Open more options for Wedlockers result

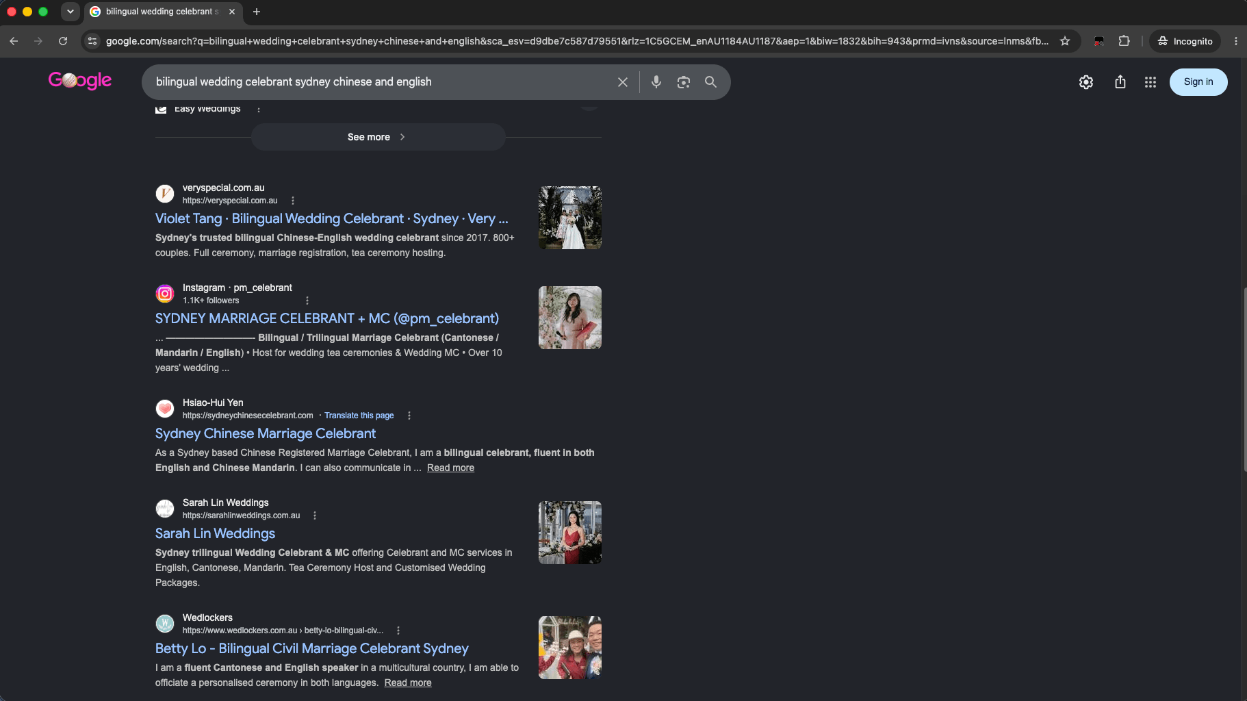(398, 630)
